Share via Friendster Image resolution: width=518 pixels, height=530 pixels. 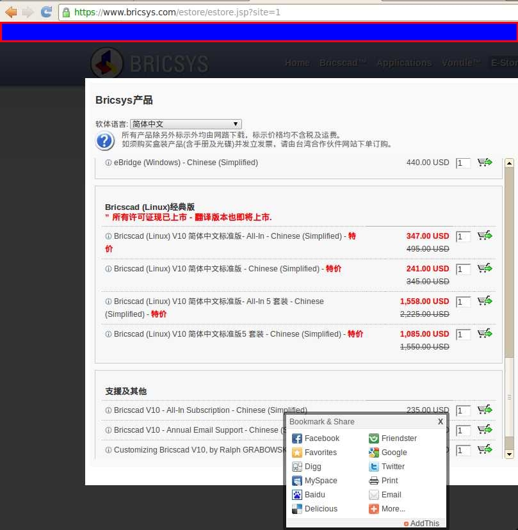pyautogui.click(x=393, y=438)
